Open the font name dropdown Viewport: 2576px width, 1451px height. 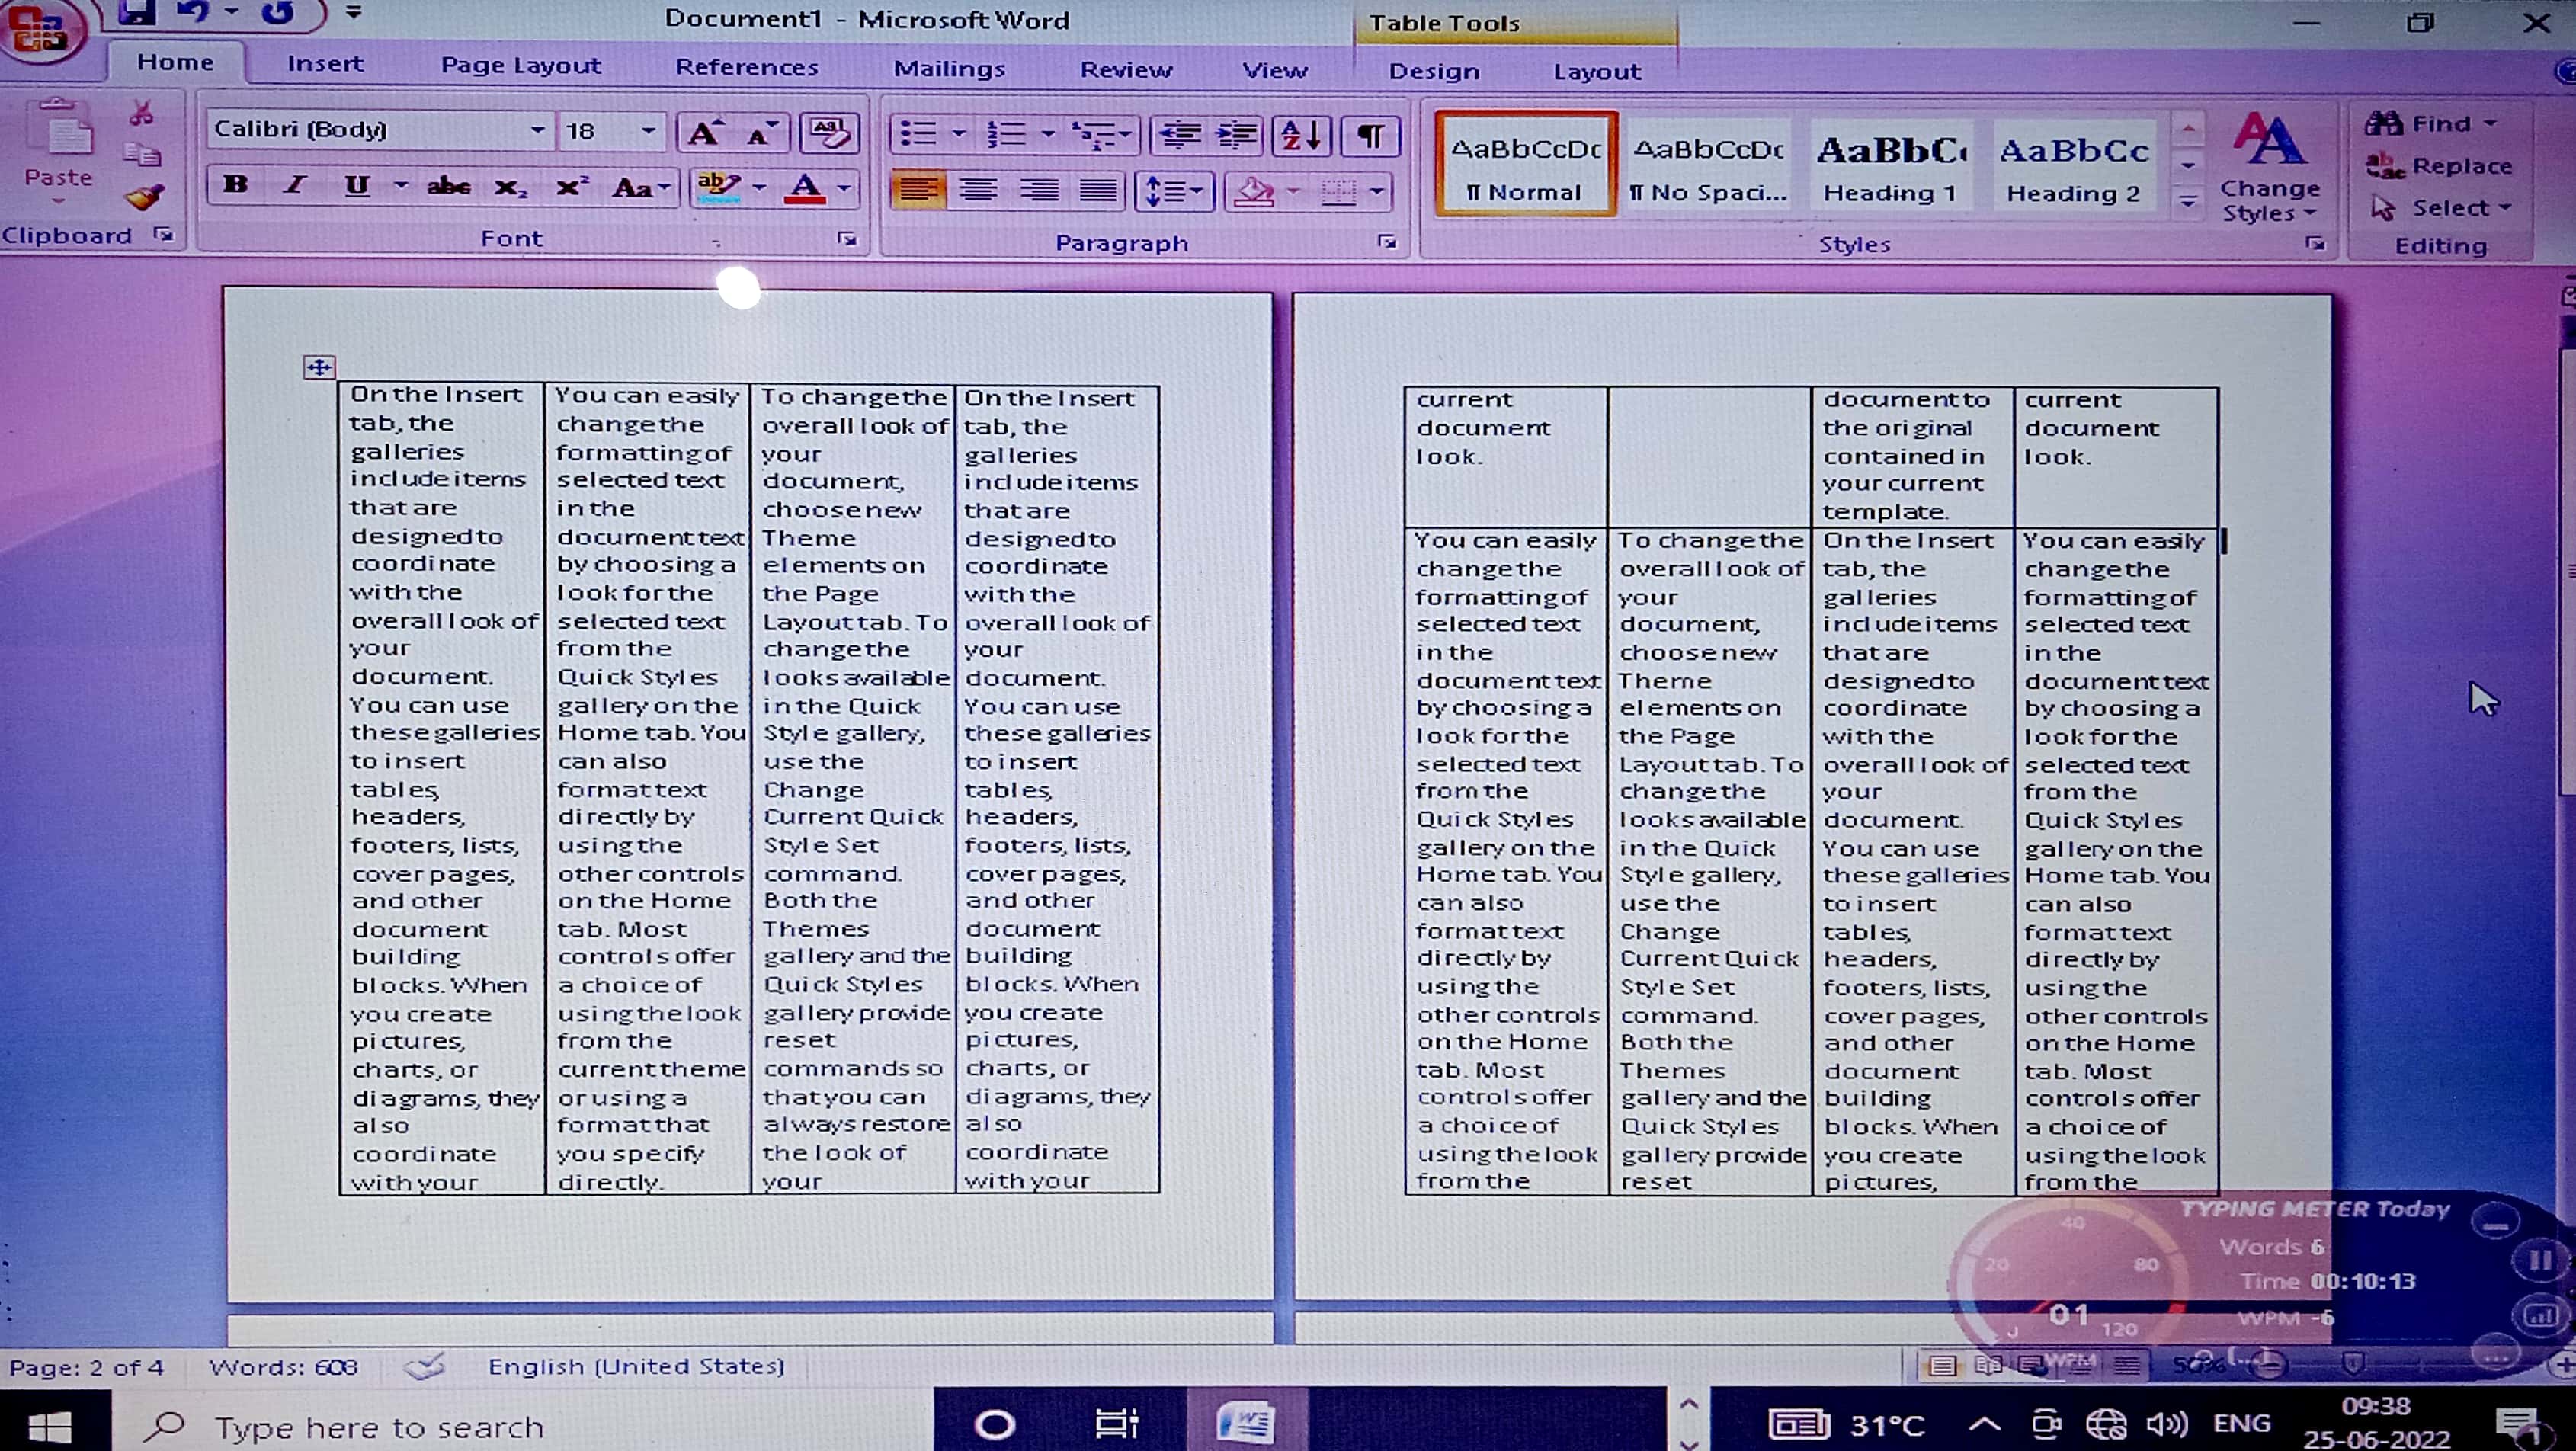(537, 130)
